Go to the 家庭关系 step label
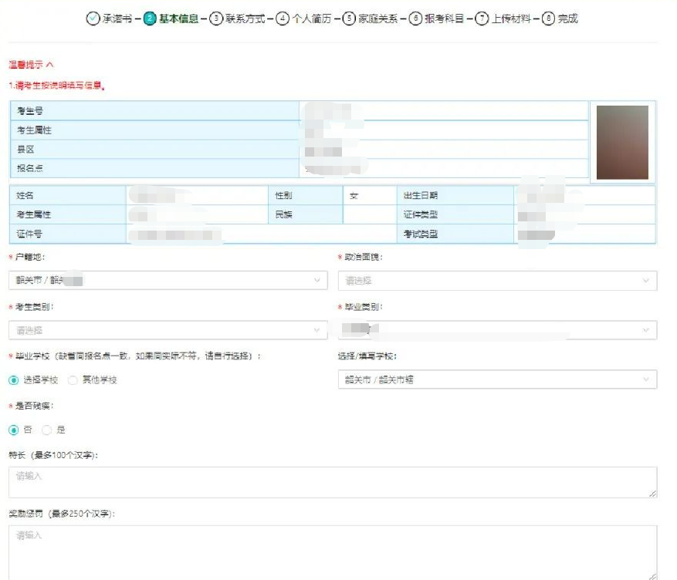The width and height of the screenshot is (677, 580). pyautogui.click(x=377, y=19)
